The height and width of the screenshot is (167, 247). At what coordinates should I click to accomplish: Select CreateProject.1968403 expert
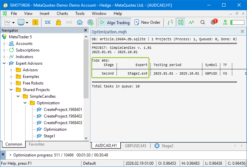point(63,123)
